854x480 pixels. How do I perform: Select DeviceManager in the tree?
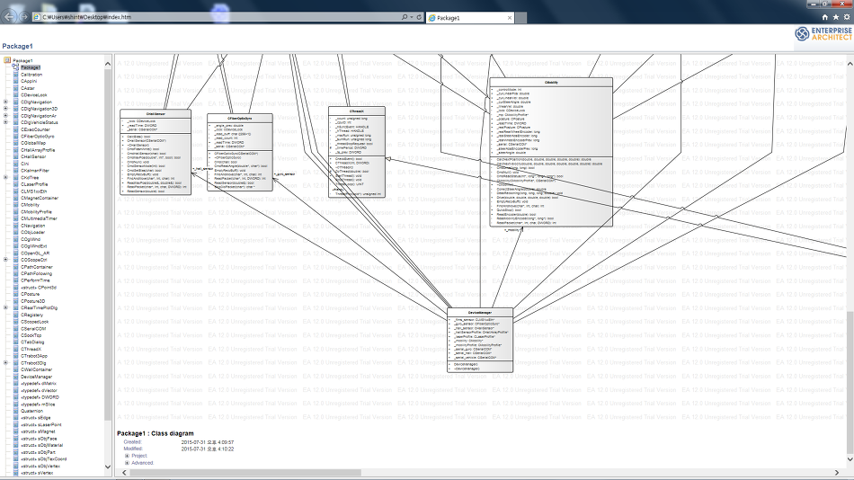37,377
